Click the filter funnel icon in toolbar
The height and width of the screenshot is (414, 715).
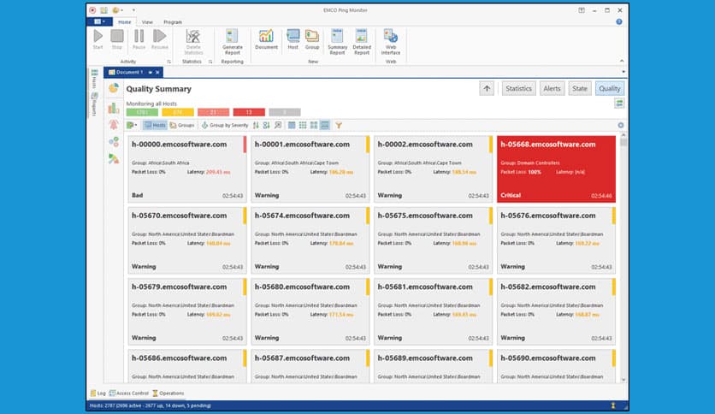(x=339, y=125)
